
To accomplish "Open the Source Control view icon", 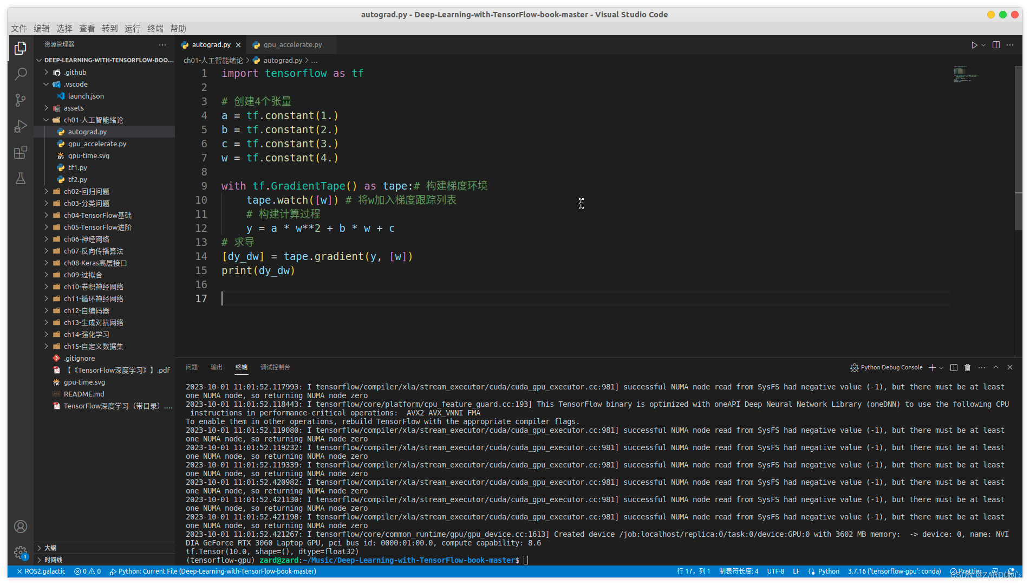I will pyautogui.click(x=21, y=100).
